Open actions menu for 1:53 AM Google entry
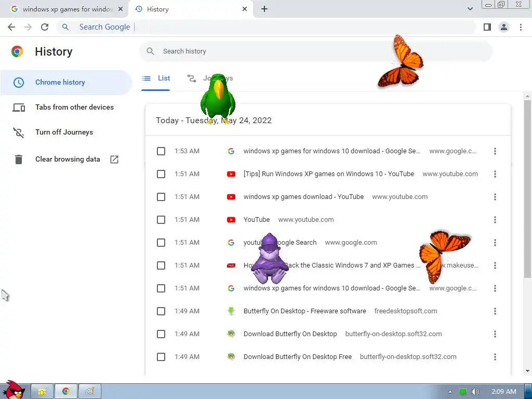 coord(495,151)
